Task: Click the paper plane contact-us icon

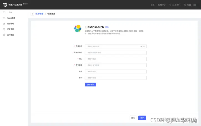Action: pyautogui.click(x=170, y=5)
